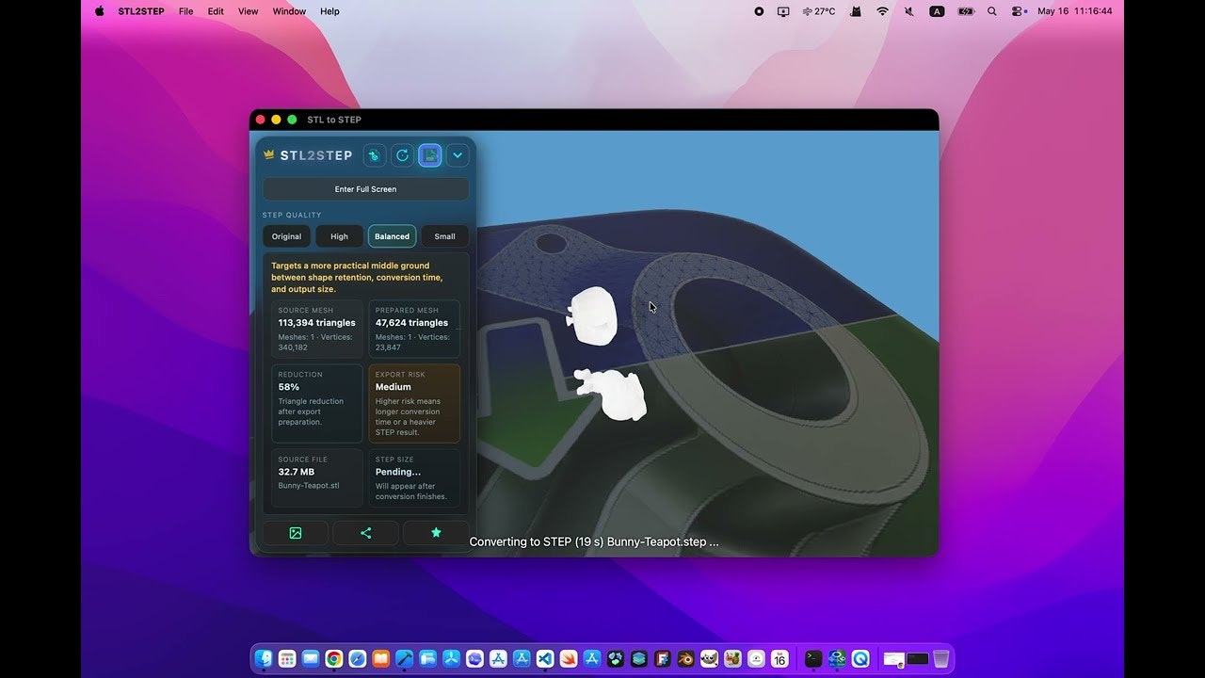Click the Pending... STEP size value
1205x678 pixels.
click(397, 472)
